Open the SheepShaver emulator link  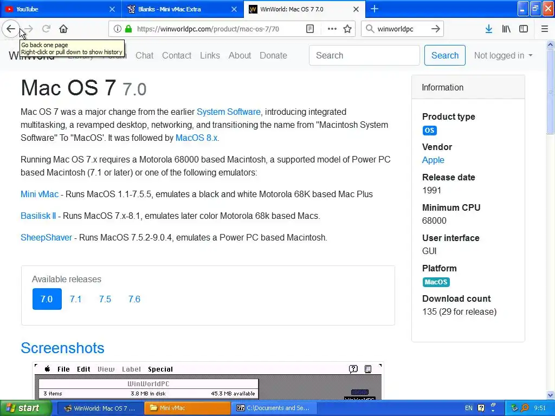47,237
